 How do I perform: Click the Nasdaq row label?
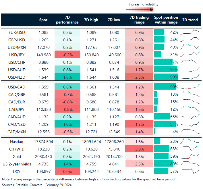[17, 141]
